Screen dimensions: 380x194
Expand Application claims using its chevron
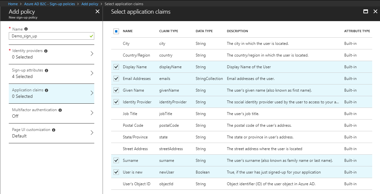(x=92, y=93)
